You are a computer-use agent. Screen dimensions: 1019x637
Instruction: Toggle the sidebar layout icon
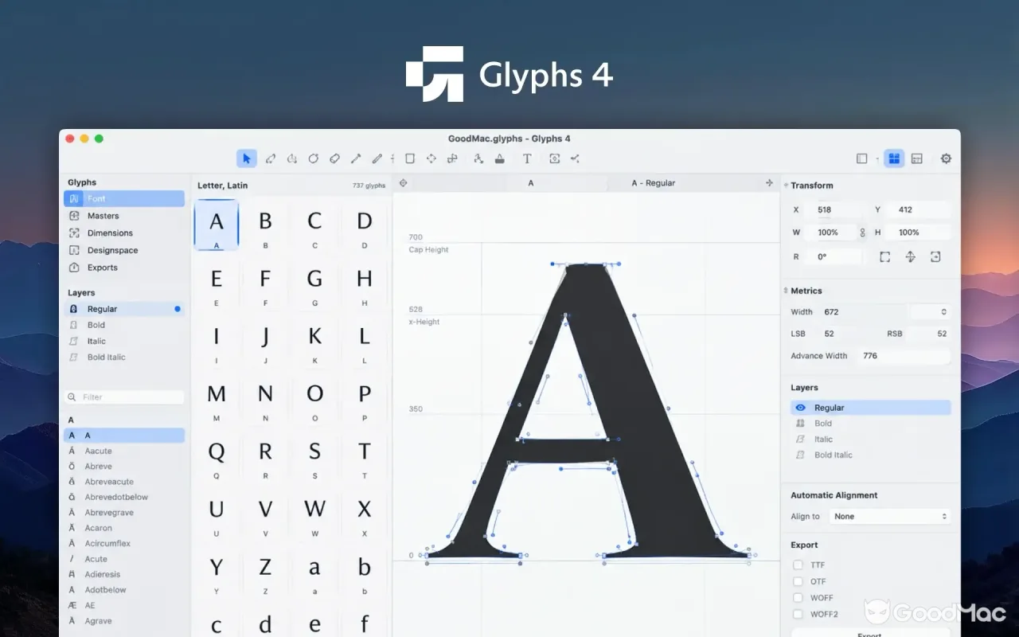pyautogui.click(x=861, y=158)
